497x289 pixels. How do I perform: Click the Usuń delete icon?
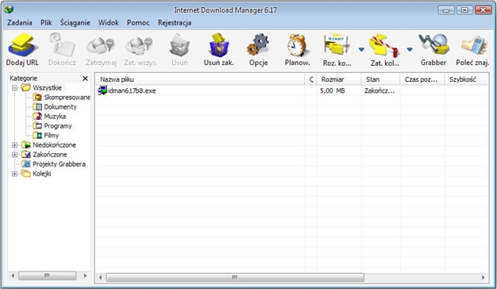179,46
